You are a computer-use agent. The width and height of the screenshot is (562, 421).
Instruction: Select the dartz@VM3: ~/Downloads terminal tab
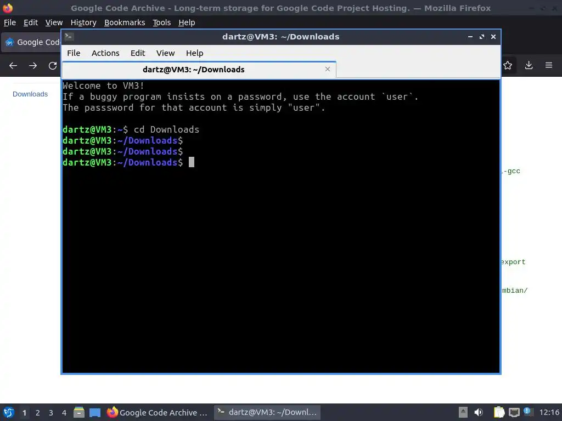199,70
